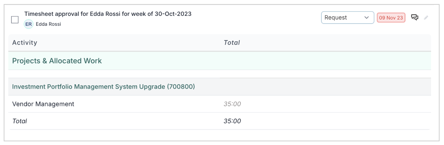Select the Total summary row label
Screen dimensions: 444x145
tap(20, 121)
